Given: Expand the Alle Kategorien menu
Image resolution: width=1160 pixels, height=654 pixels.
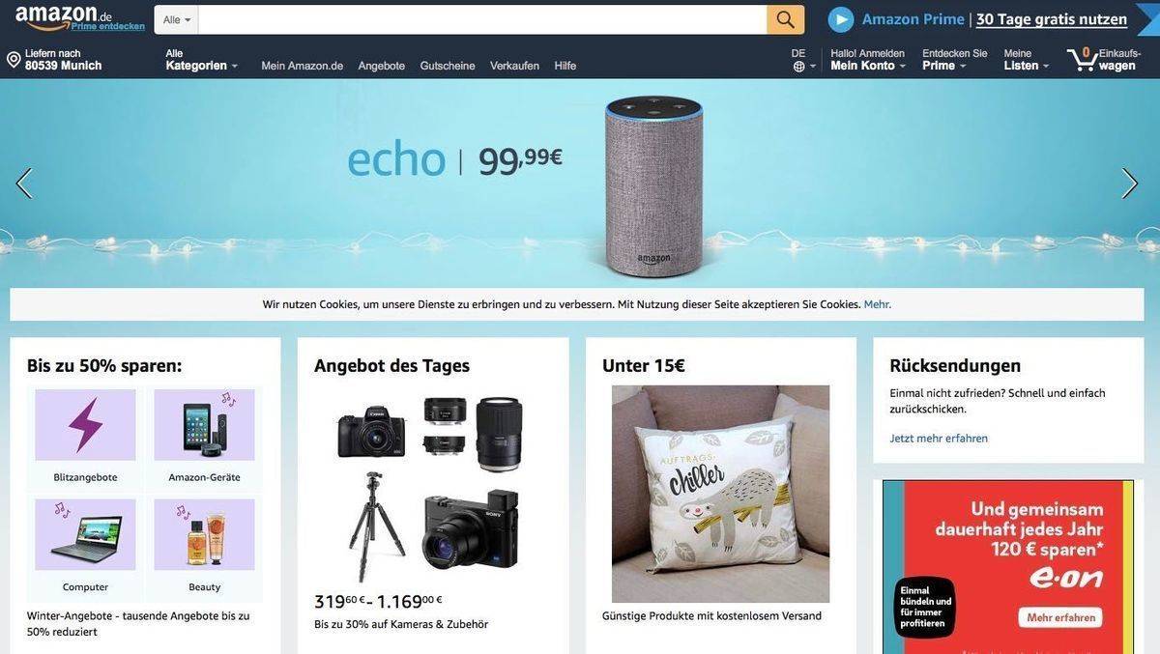Looking at the screenshot, I should (x=201, y=60).
